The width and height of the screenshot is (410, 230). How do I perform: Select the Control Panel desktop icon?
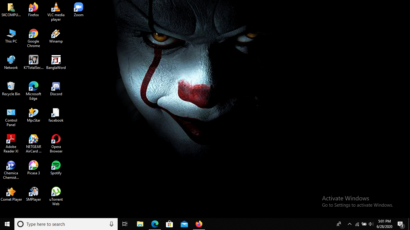[x=11, y=117]
